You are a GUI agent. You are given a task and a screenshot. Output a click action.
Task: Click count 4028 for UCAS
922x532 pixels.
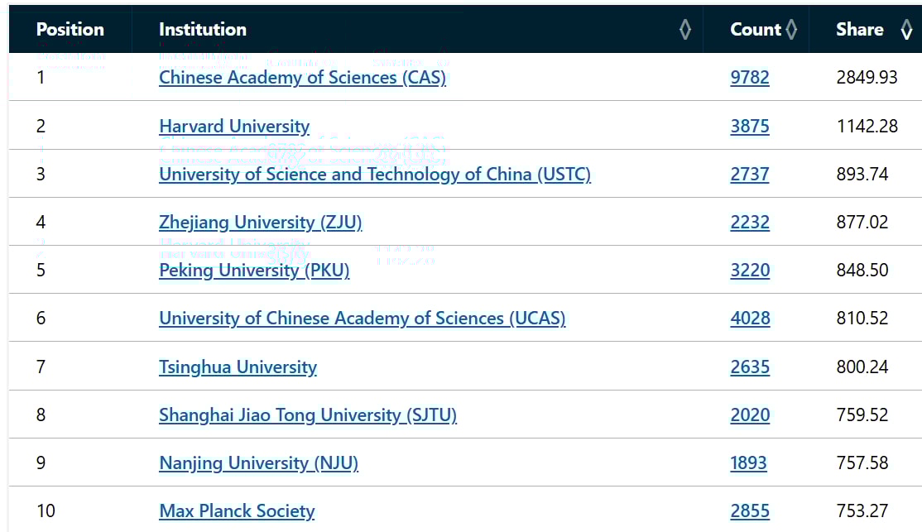tap(751, 319)
